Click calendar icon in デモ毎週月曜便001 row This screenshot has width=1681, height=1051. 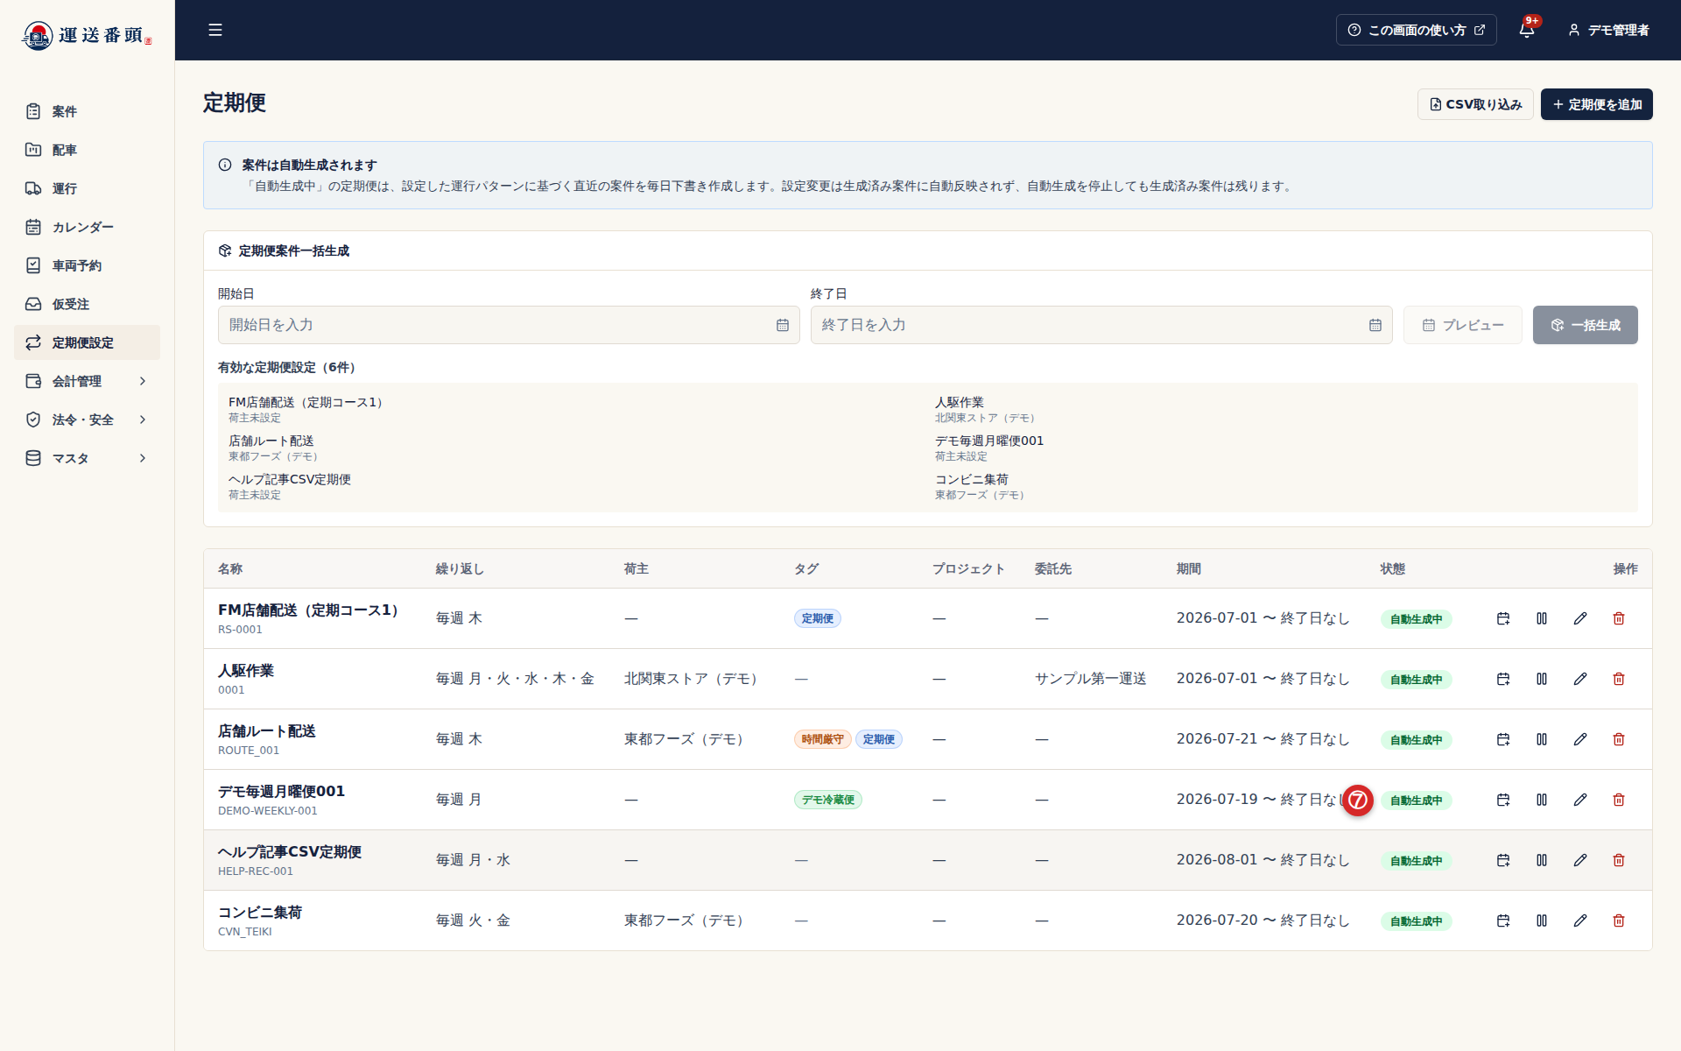pyautogui.click(x=1503, y=800)
